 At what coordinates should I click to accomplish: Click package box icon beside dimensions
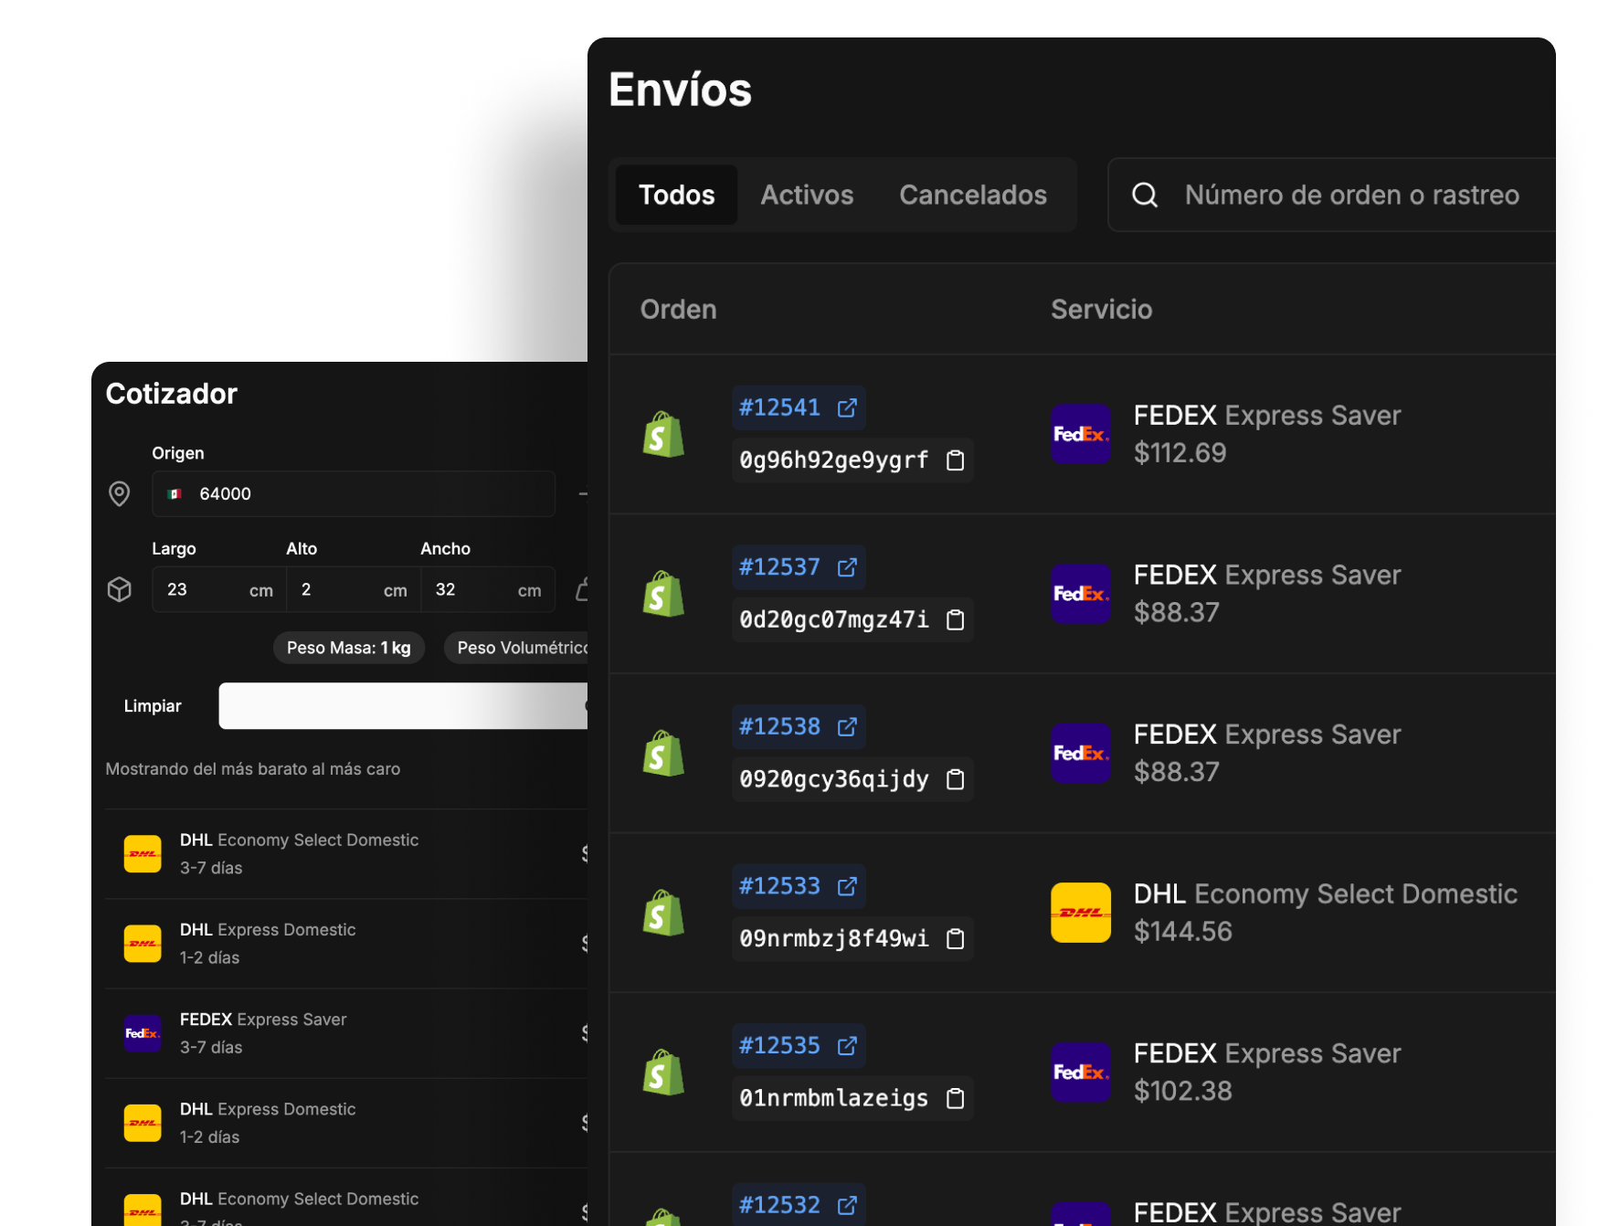tap(120, 589)
